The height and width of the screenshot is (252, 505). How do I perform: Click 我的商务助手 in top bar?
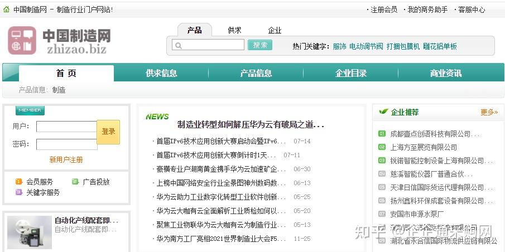click(x=427, y=9)
